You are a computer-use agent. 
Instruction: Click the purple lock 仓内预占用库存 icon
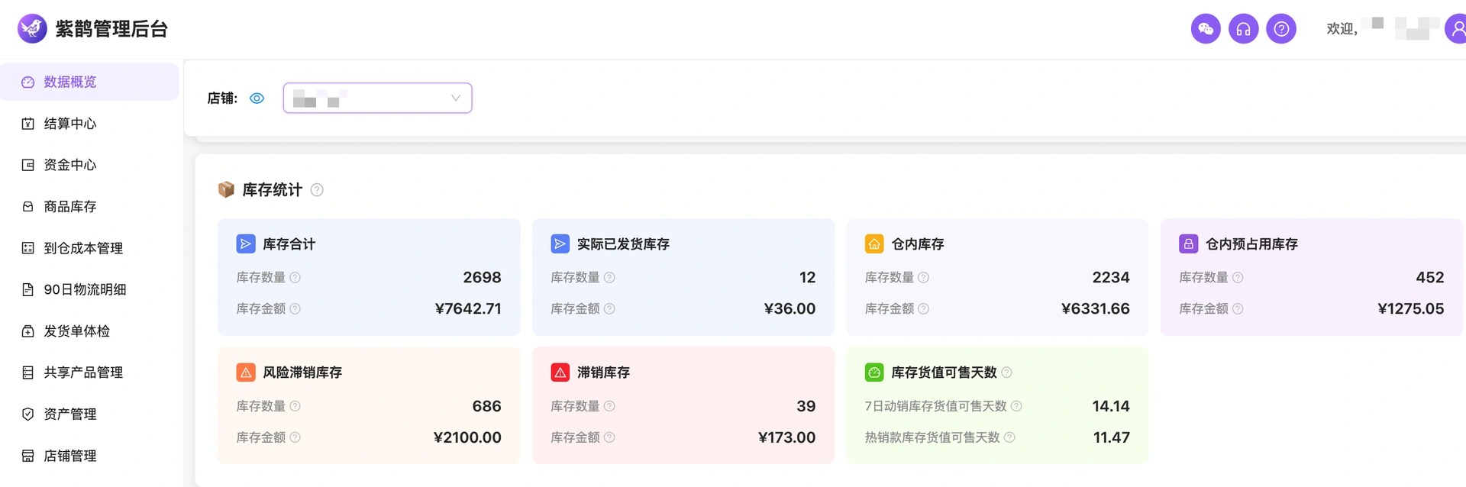point(1188,244)
